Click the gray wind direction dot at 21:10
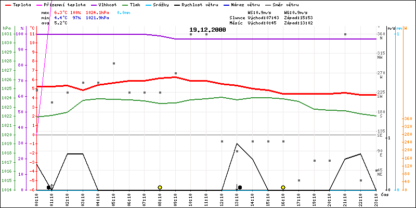This screenshot has height=208, width=416. coord(345,34)
